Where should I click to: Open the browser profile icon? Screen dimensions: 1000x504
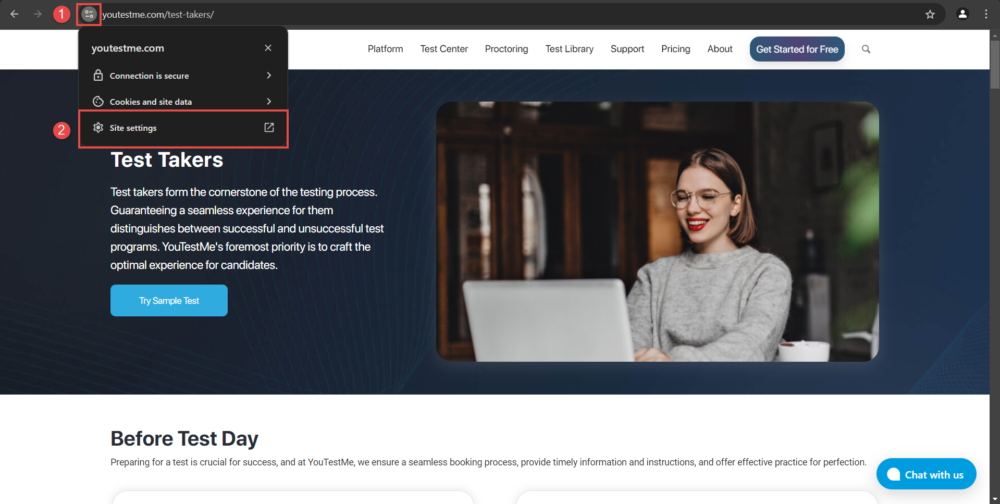click(962, 14)
